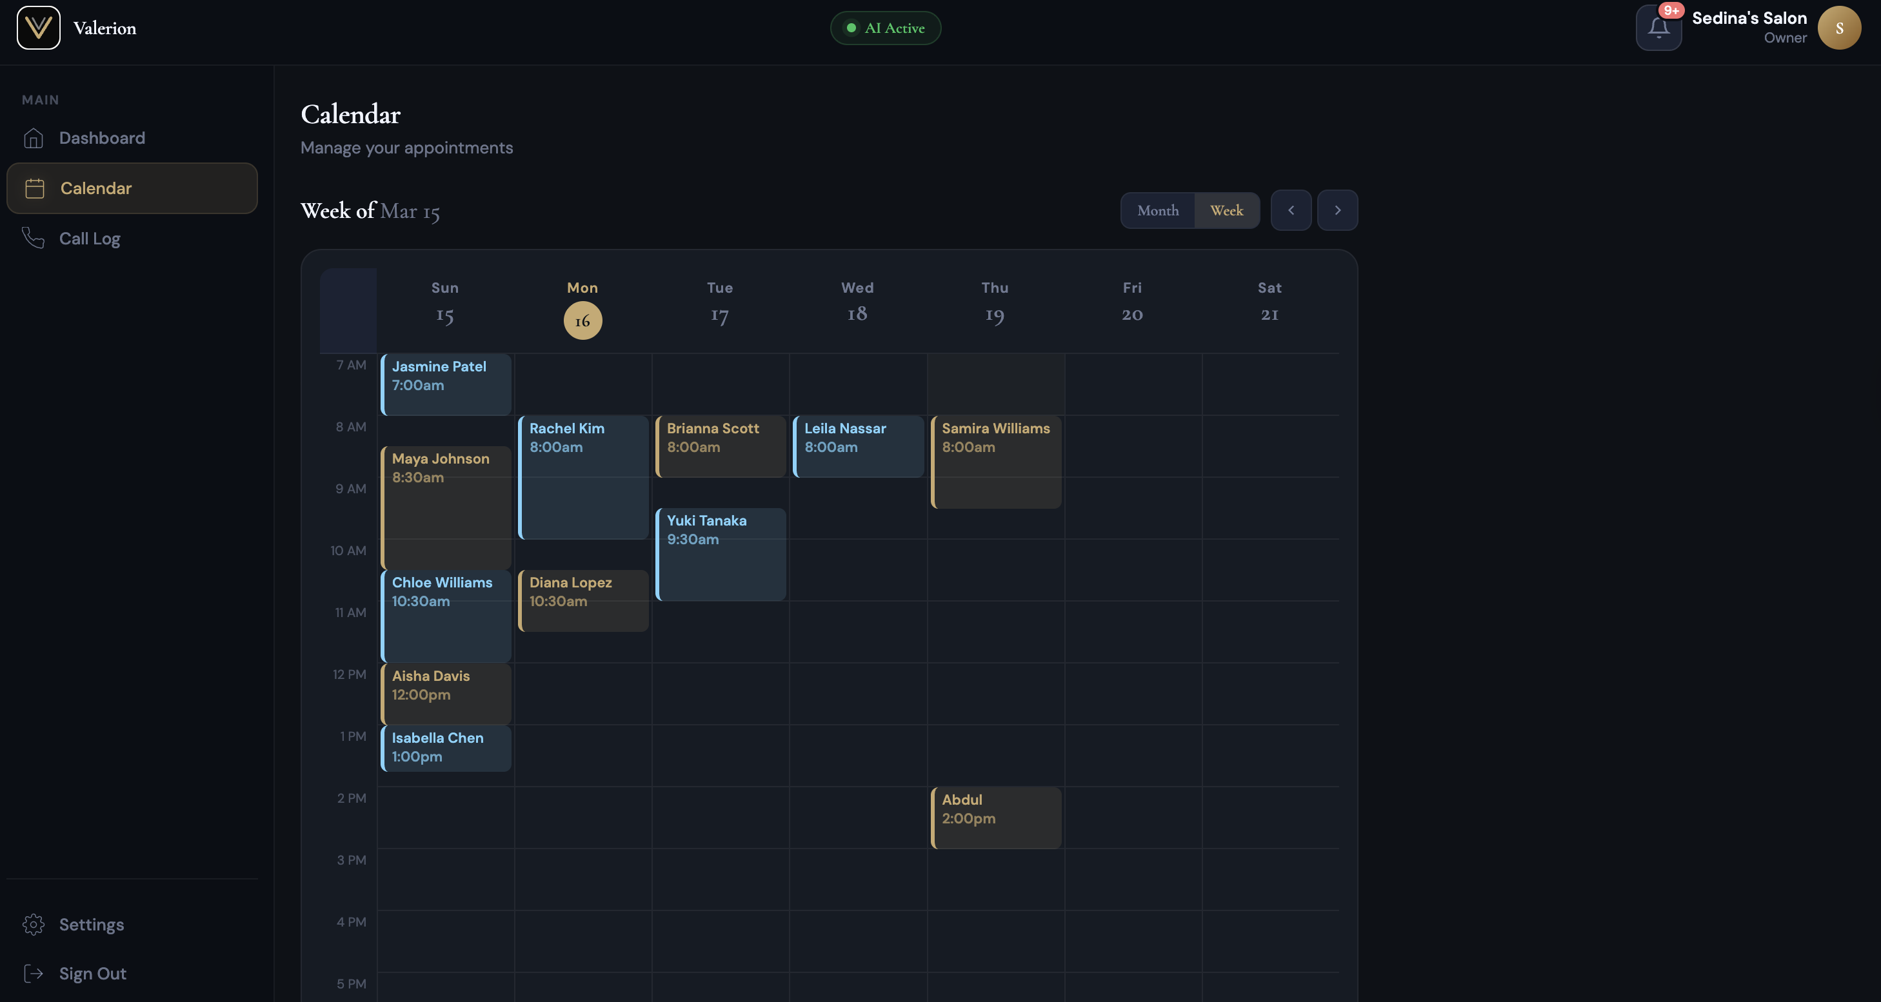1881x1002 pixels.
Task: Open the notifications bell
Action: tap(1658, 28)
